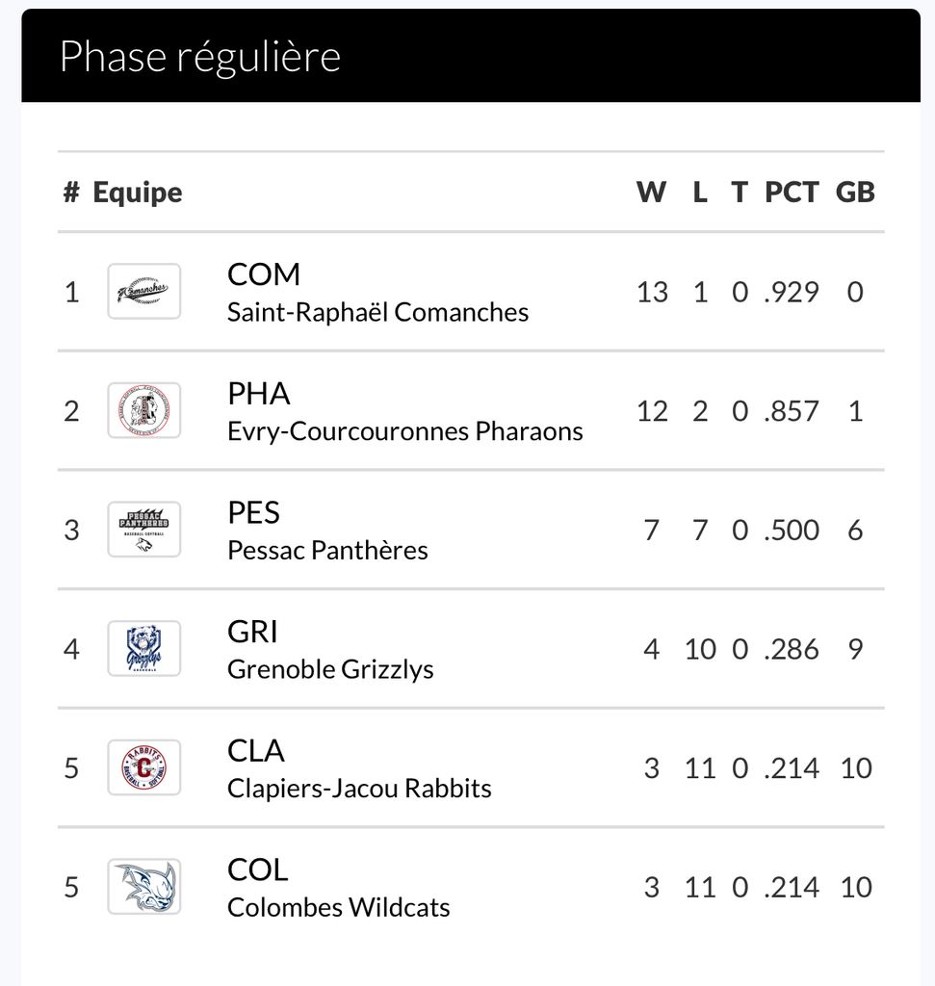Click the Equipe column header

point(137,193)
